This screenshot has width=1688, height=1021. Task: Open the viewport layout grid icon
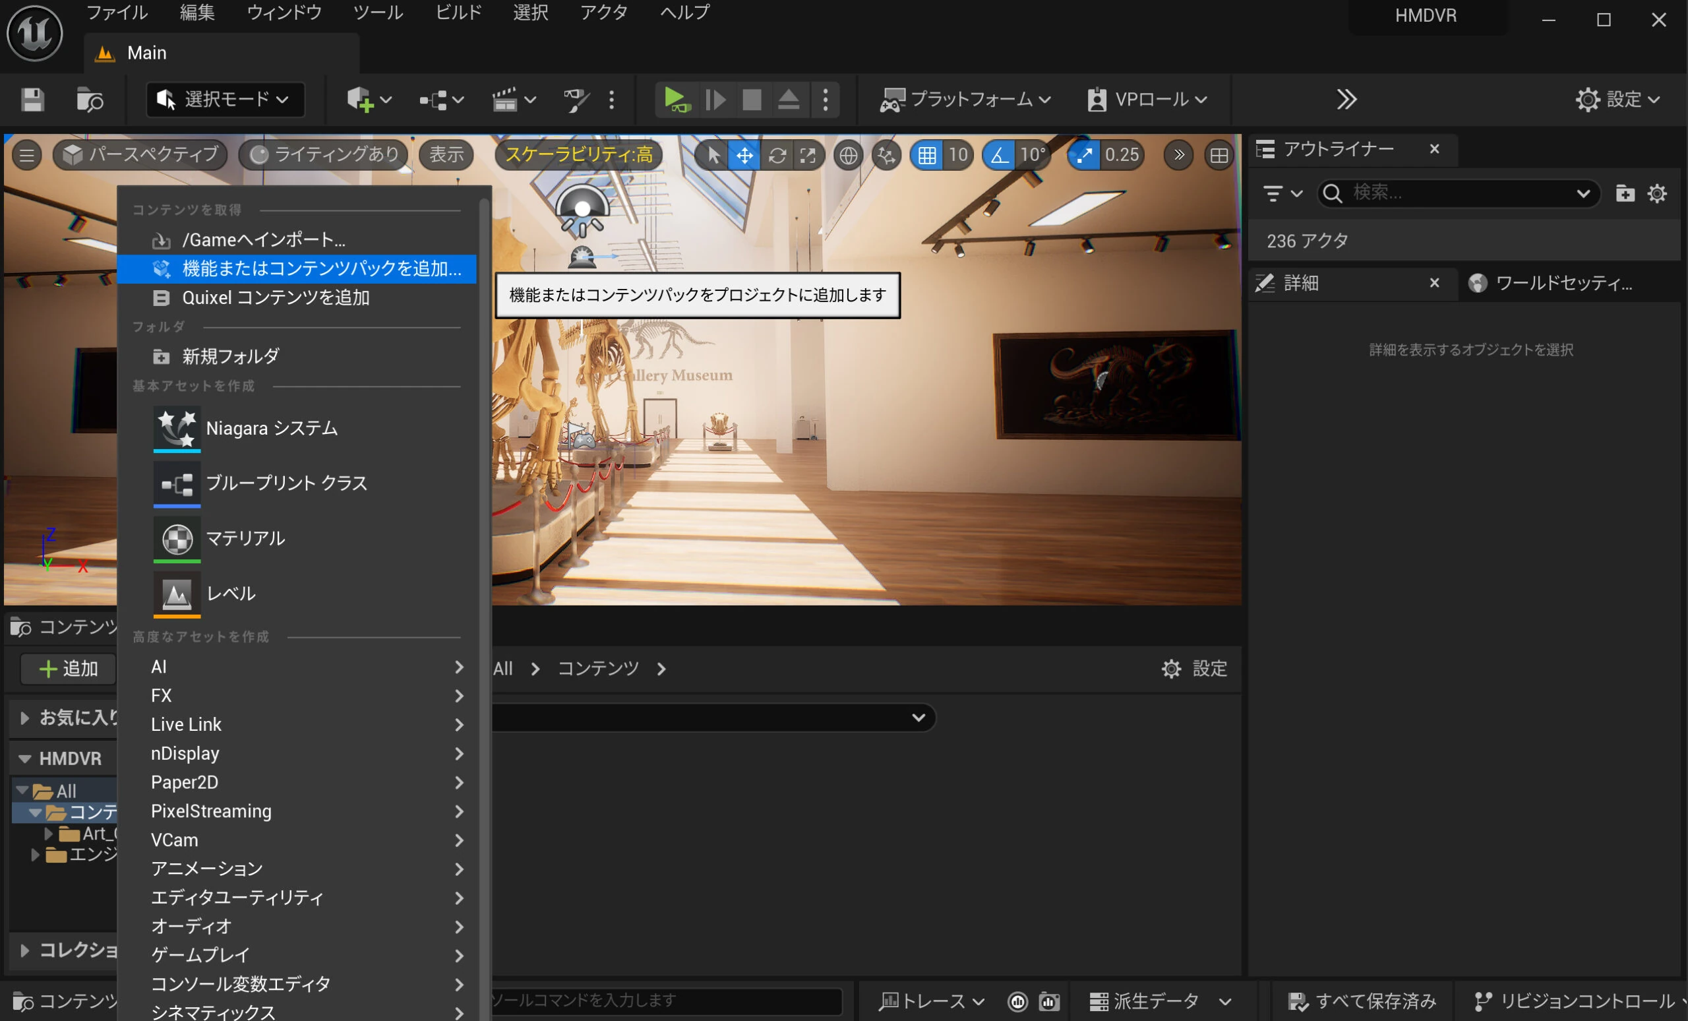click(1219, 156)
